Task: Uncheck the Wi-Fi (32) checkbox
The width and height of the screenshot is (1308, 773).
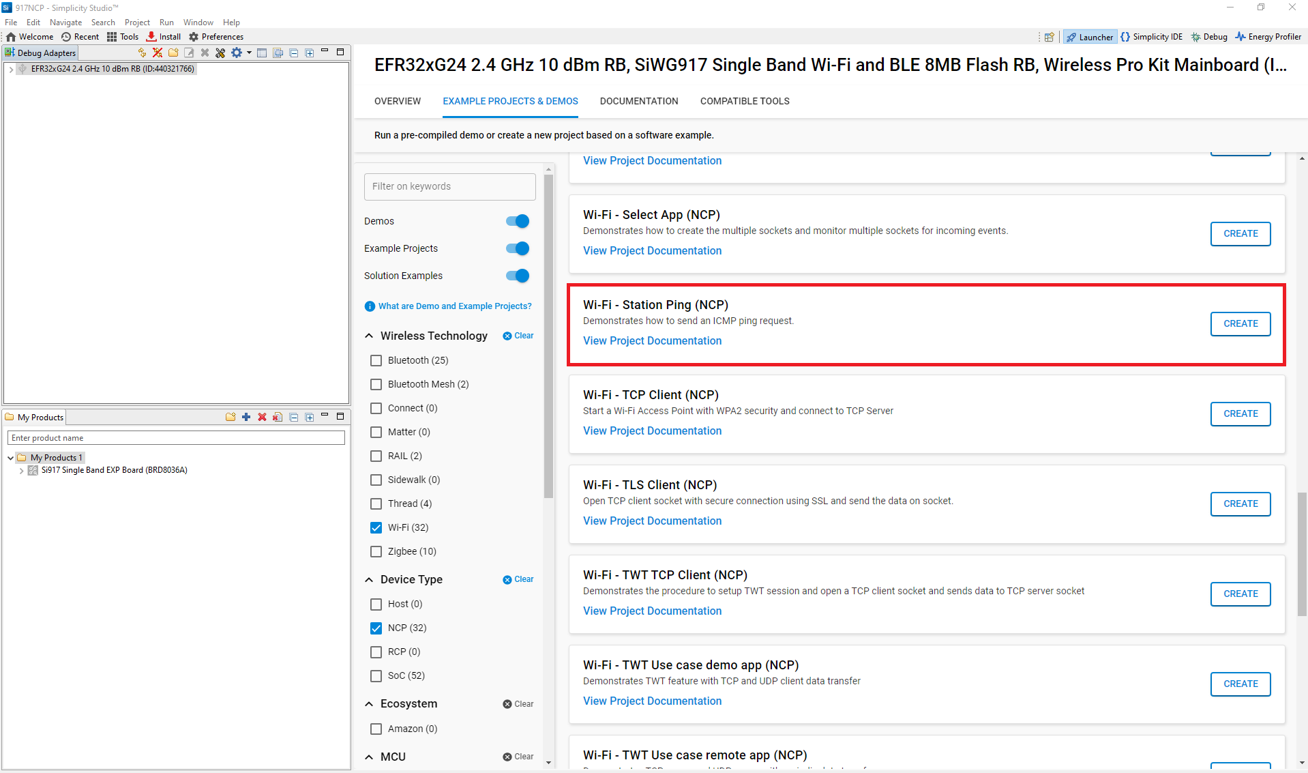Action: (x=376, y=527)
